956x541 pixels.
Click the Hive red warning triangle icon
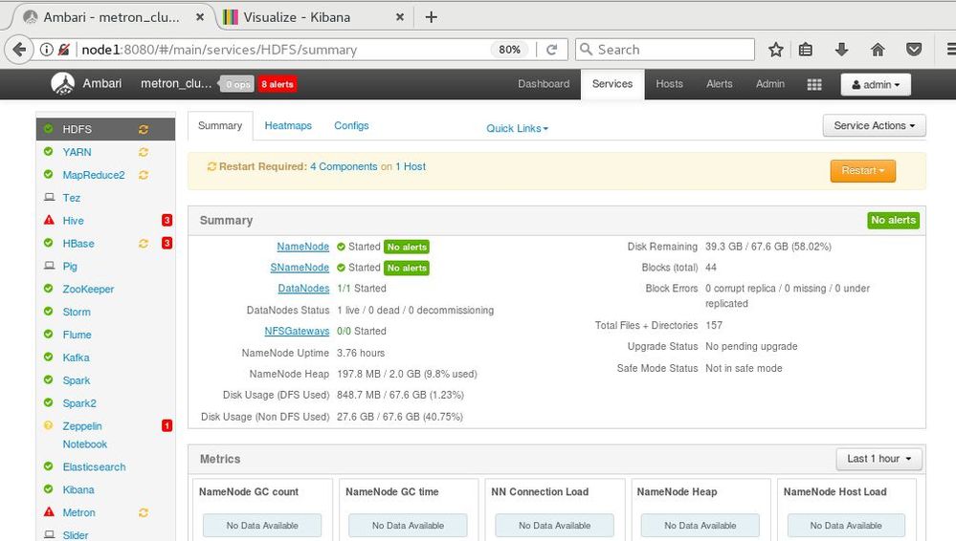pyautogui.click(x=49, y=220)
